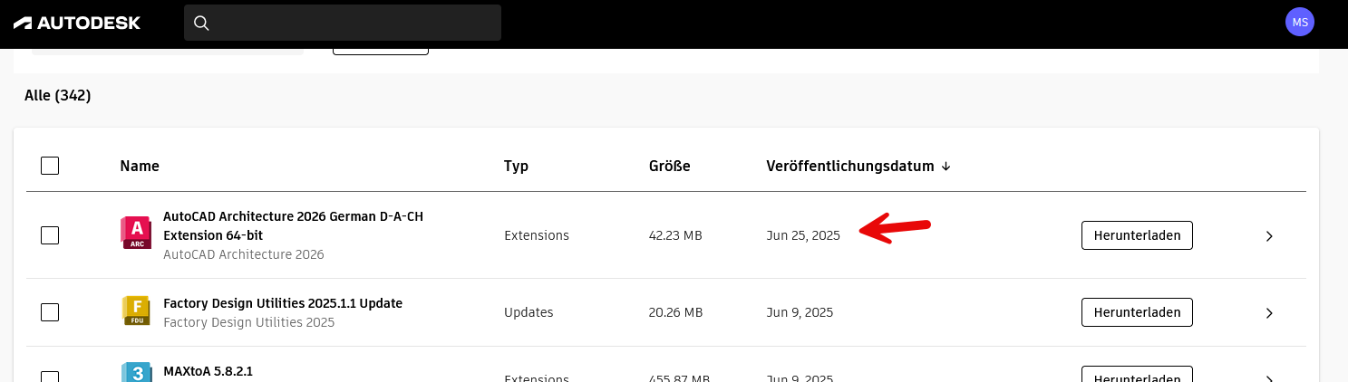
Task: Expand details chevron for MAXtoA row
Action: tap(1269, 378)
